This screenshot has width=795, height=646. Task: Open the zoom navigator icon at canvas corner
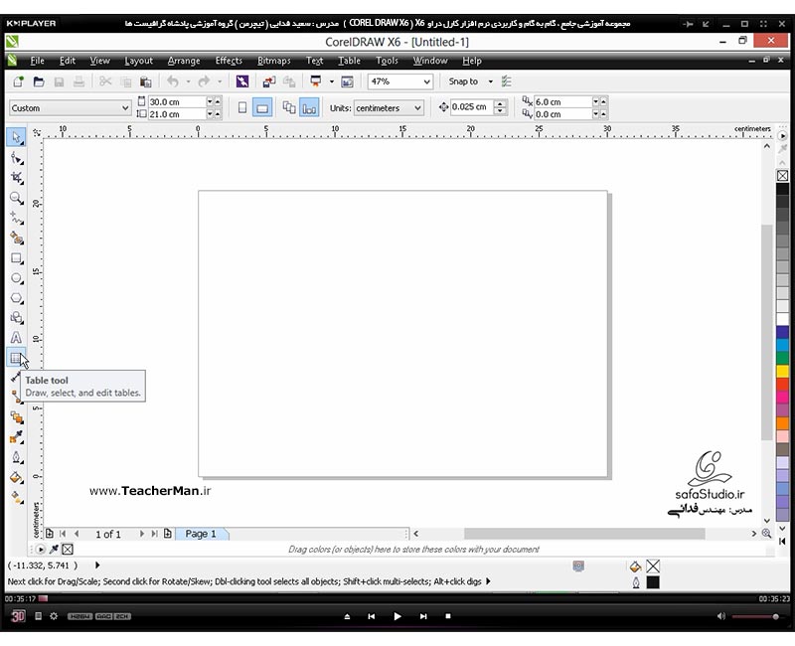click(x=766, y=534)
